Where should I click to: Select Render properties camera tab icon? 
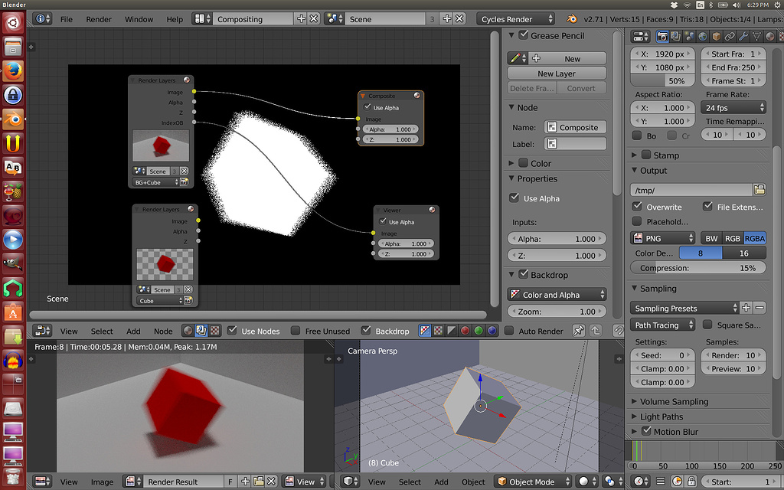coord(662,37)
